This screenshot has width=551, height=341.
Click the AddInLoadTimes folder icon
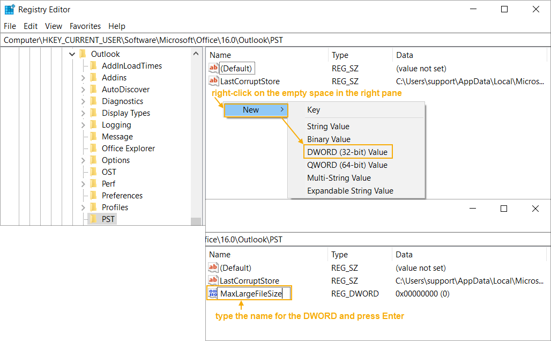coord(93,66)
